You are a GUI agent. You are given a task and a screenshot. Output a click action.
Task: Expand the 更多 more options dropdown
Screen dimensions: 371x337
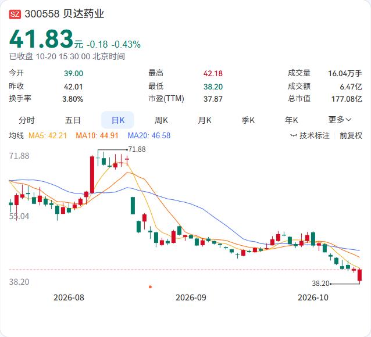pos(340,120)
